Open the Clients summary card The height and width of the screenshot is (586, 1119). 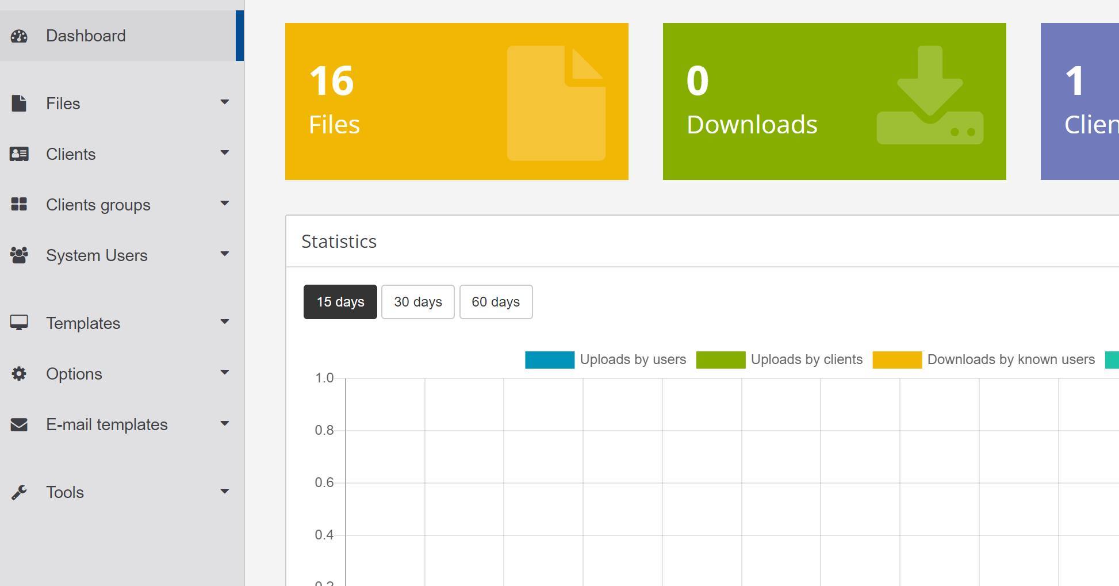click(1080, 101)
